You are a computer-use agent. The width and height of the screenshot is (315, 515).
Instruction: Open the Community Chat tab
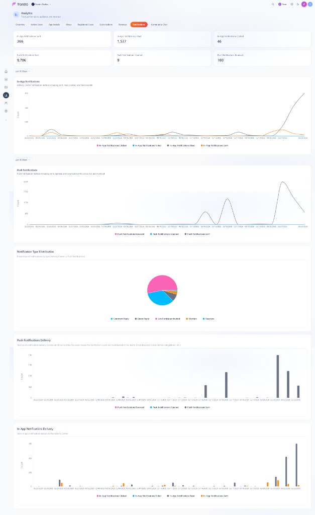159,24
